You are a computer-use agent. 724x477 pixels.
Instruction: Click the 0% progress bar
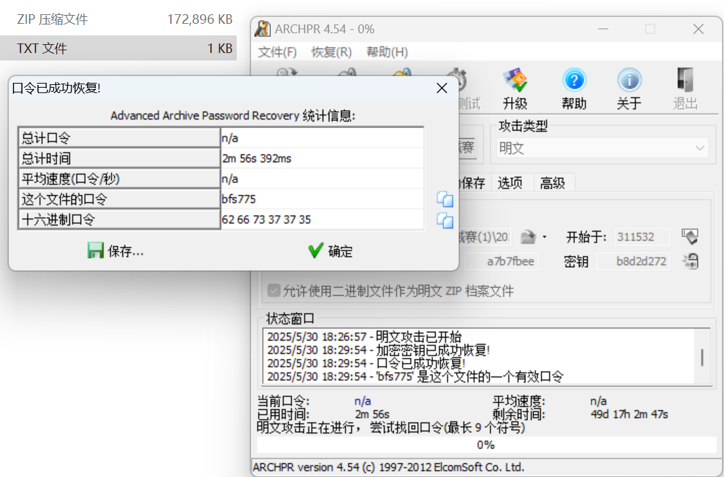pos(486,445)
